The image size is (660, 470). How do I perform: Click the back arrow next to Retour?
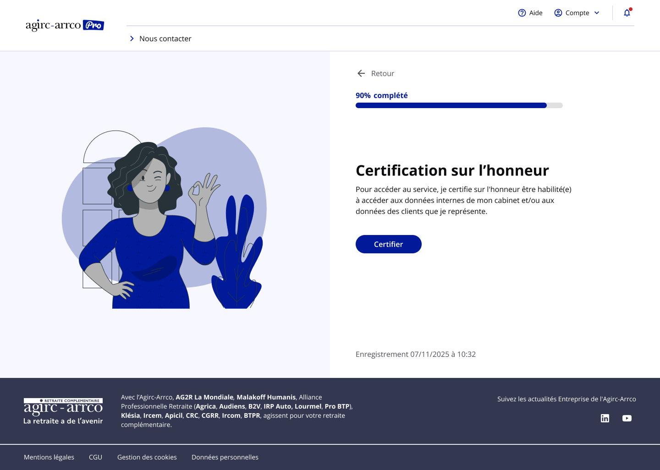(x=361, y=73)
